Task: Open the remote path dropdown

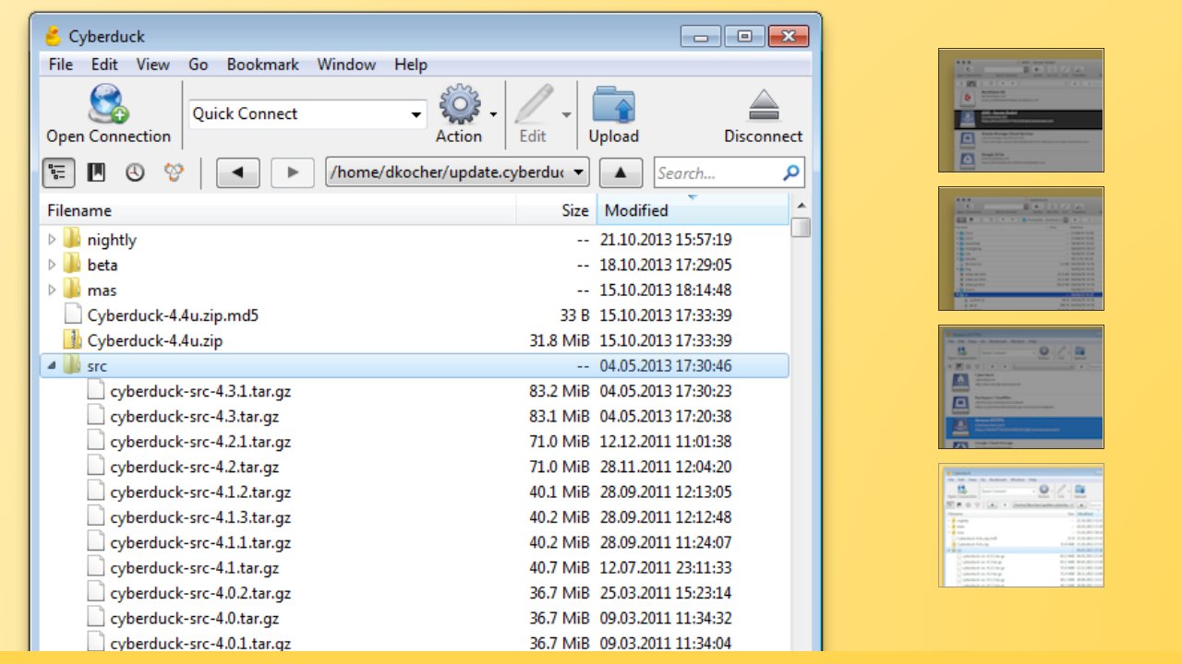Action: point(578,172)
